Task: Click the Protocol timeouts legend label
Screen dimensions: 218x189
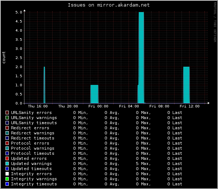Action: pos(32,153)
